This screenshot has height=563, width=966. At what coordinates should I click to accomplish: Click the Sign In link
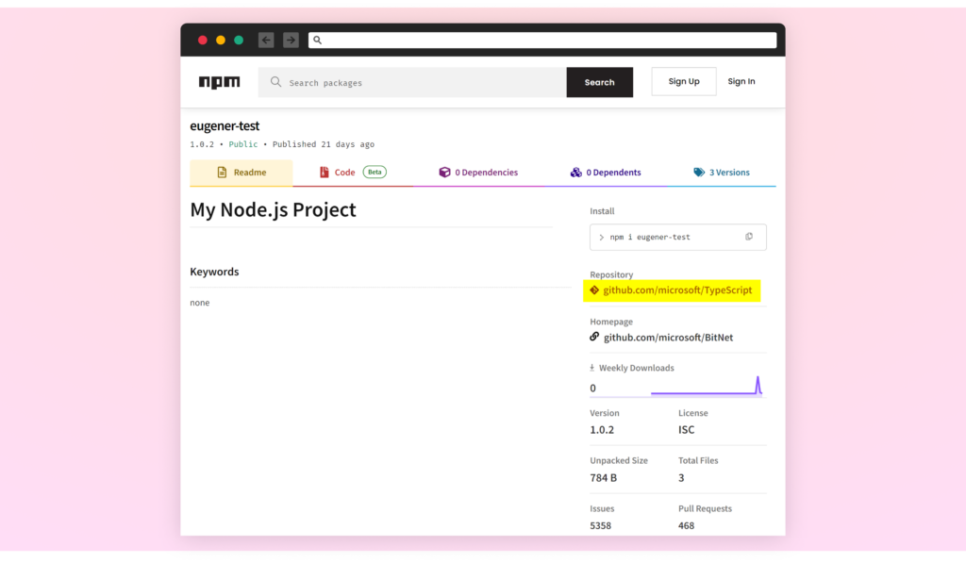(x=741, y=81)
